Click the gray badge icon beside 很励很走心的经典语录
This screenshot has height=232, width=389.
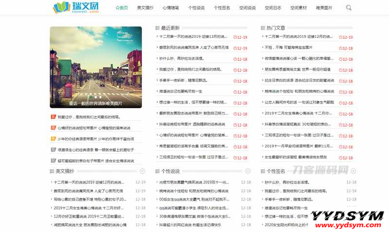(53, 150)
